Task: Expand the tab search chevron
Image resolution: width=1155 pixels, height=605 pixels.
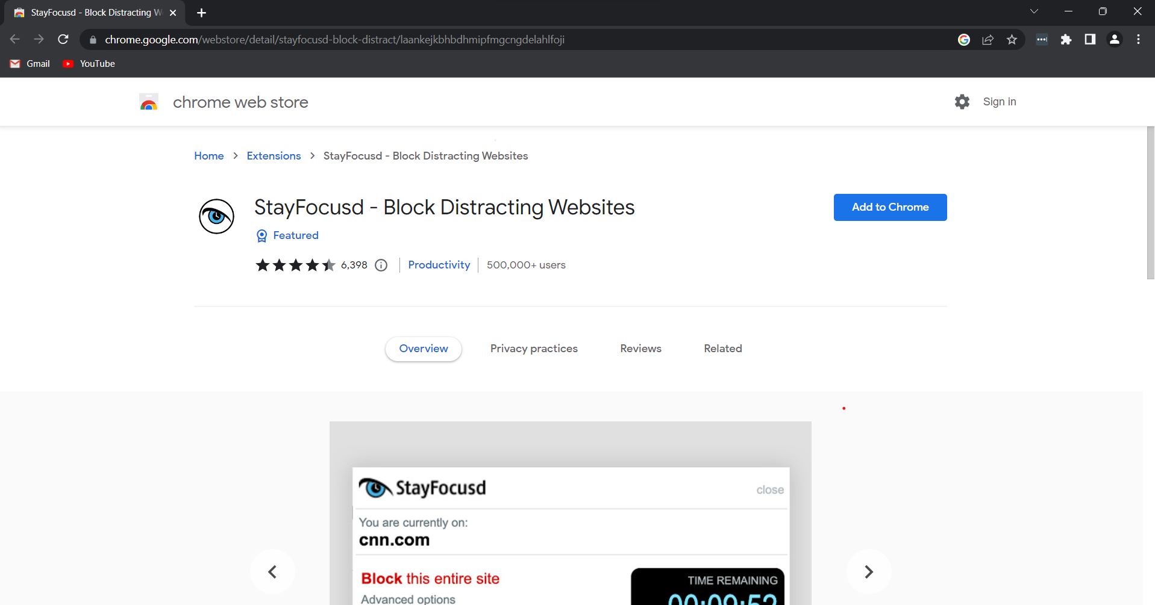Action: click(x=1034, y=11)
